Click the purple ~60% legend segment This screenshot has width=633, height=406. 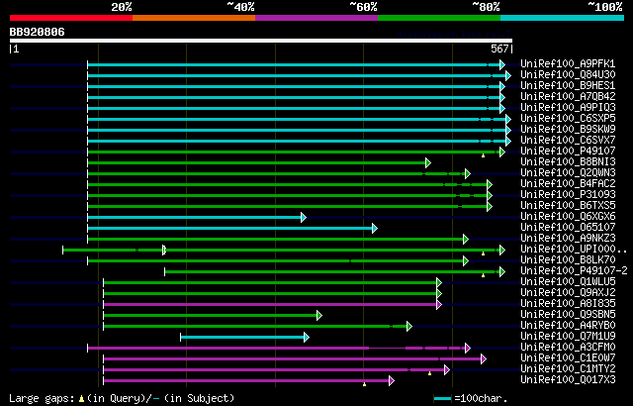pos(316,18)
